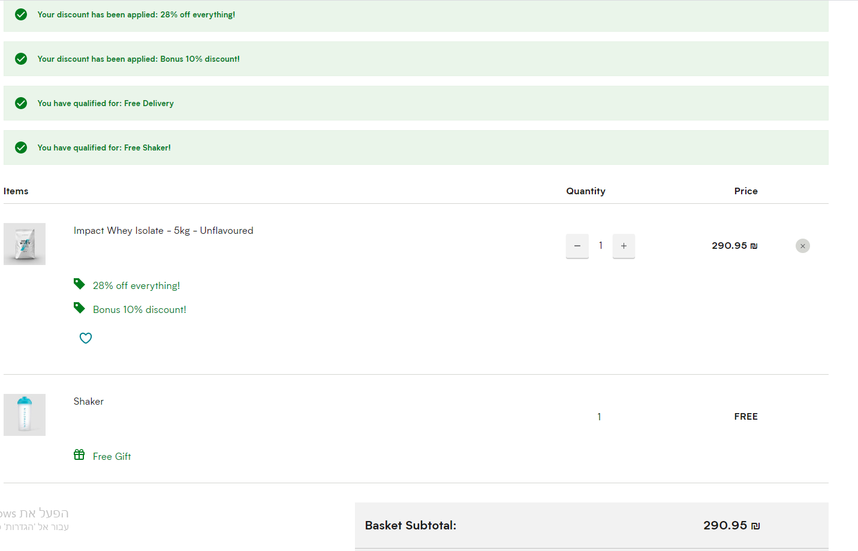Screen dimensions: 858x551
Task: Click the tag icon under the product for 28% off
Action: coord(79,284)
